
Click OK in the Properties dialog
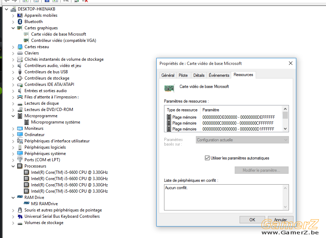tap(252, 220)
